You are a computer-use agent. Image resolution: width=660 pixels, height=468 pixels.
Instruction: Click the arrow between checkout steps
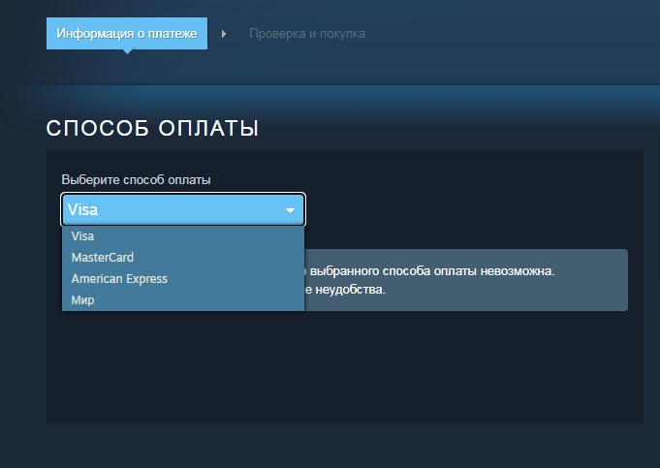coord(224,34)
